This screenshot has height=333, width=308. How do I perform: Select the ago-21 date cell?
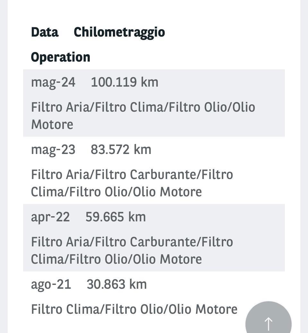[51, 285]
